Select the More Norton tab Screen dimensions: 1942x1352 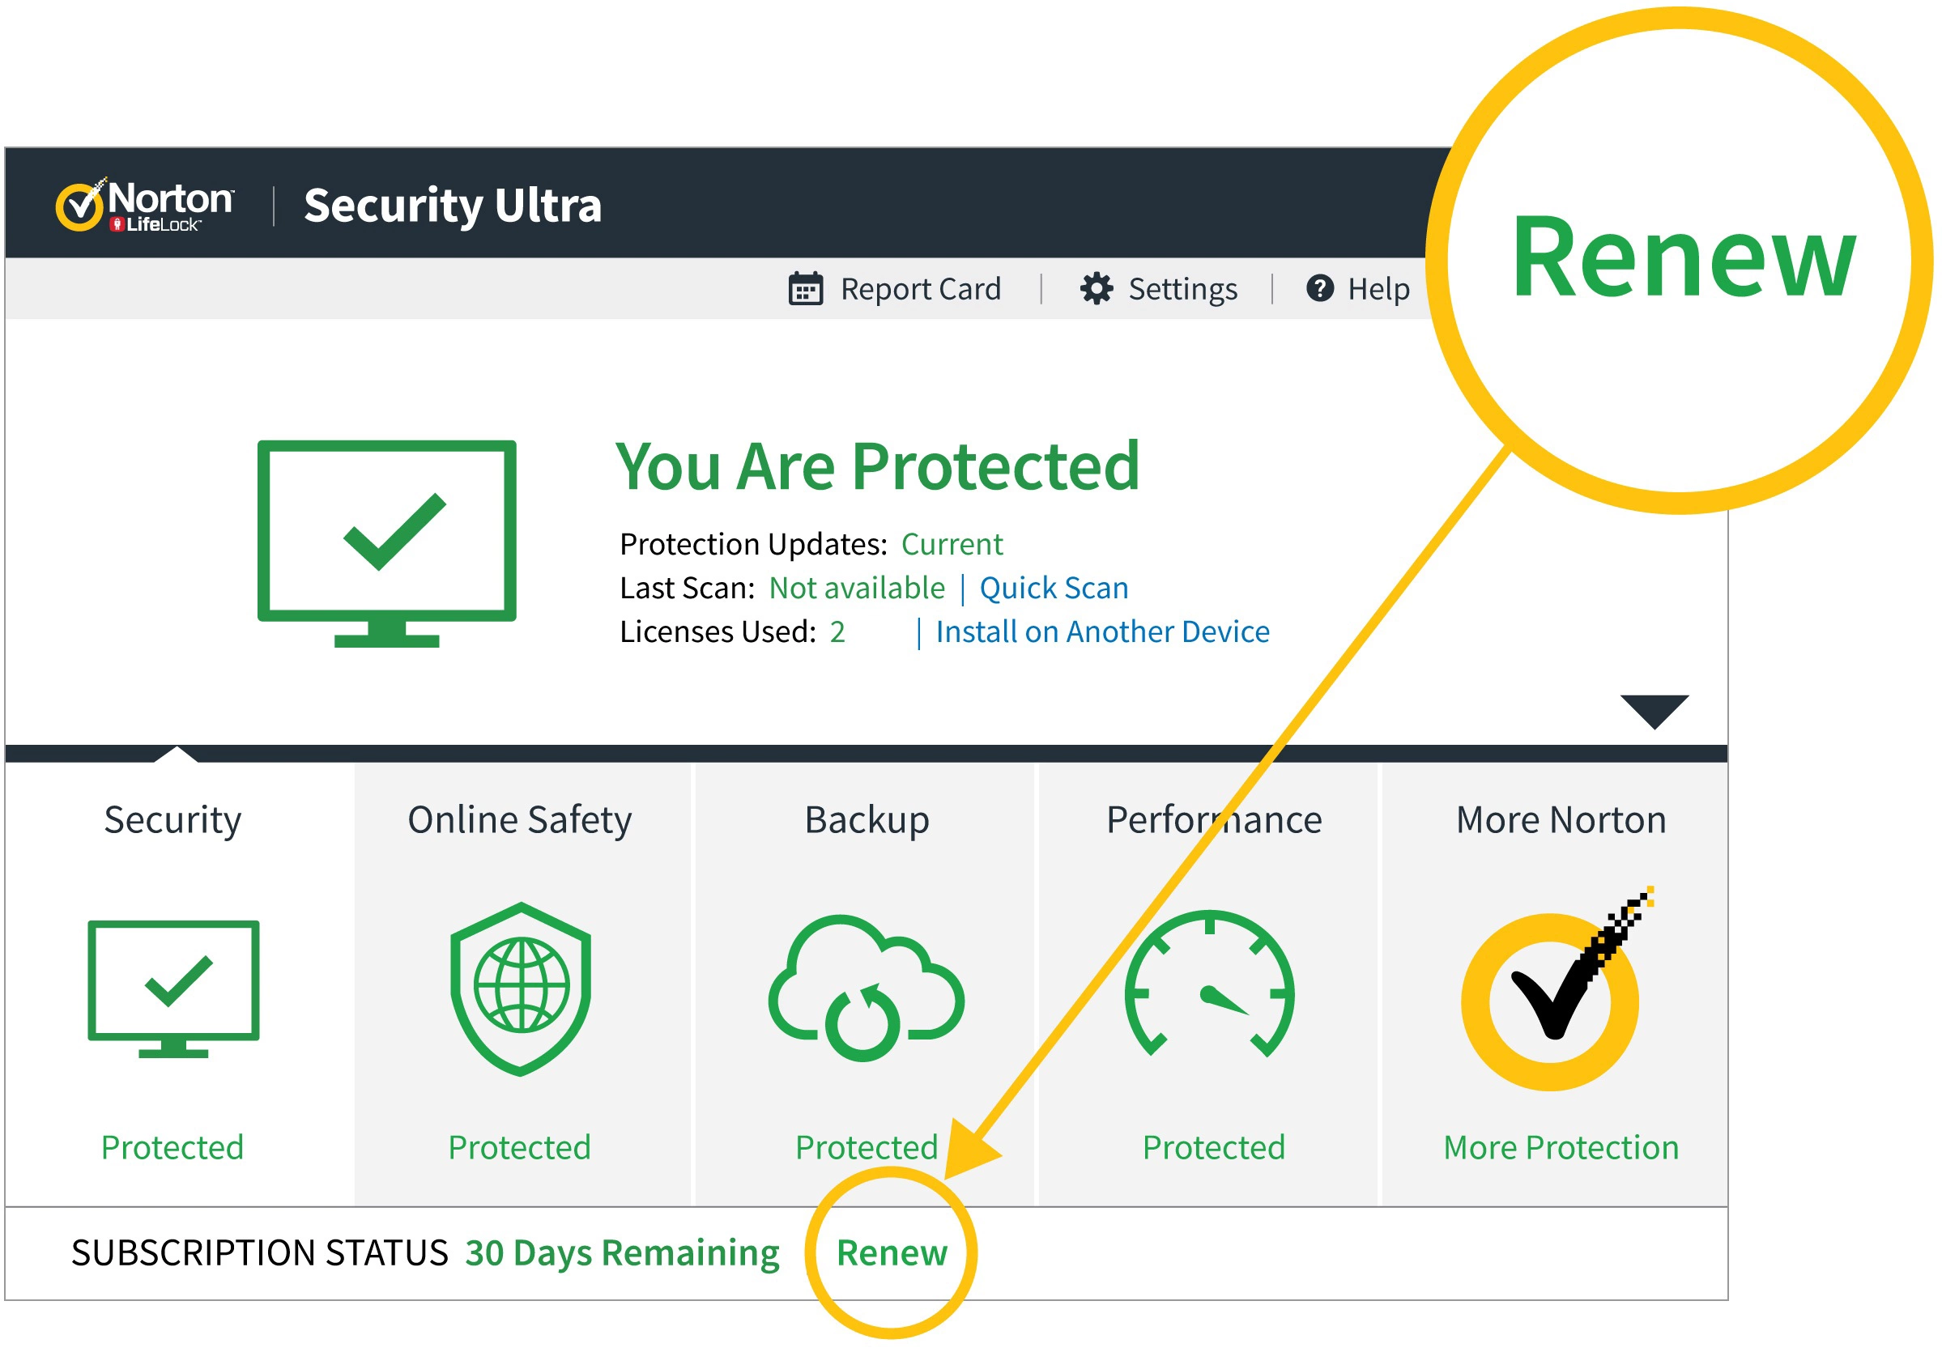pos(1561,820)
